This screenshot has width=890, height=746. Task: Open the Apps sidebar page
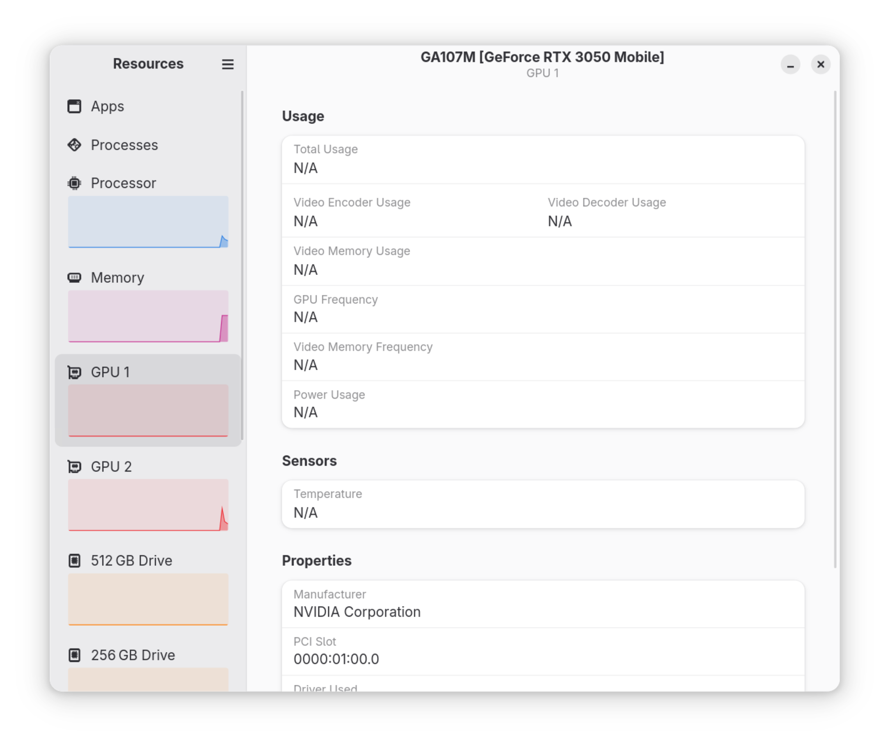click(x=107, y=106)
